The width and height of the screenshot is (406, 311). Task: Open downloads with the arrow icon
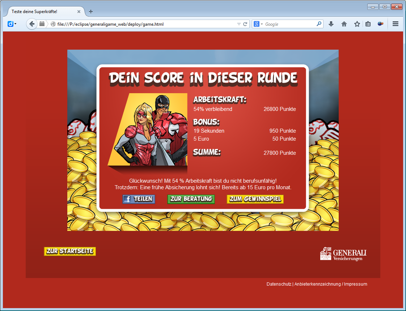coord(331,24)
